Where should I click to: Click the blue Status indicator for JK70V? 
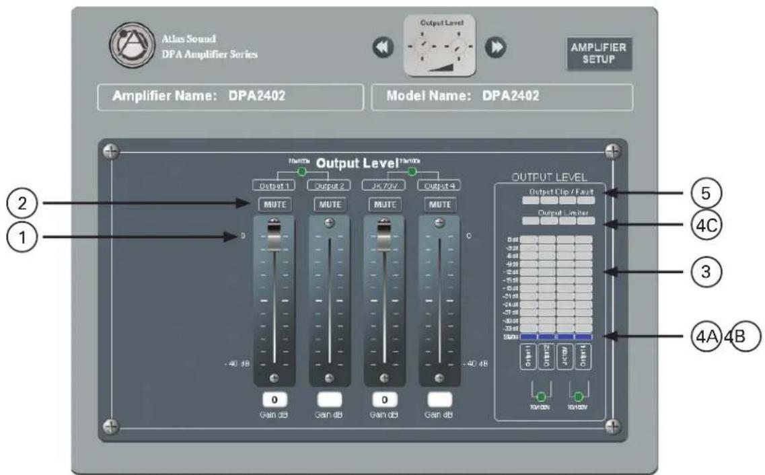[565, 337]
